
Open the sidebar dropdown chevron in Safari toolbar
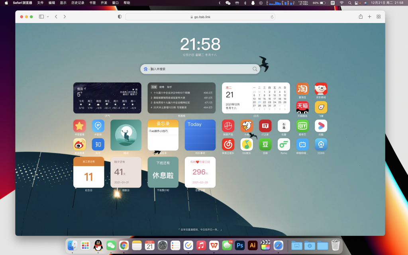[x=47, y=17]
